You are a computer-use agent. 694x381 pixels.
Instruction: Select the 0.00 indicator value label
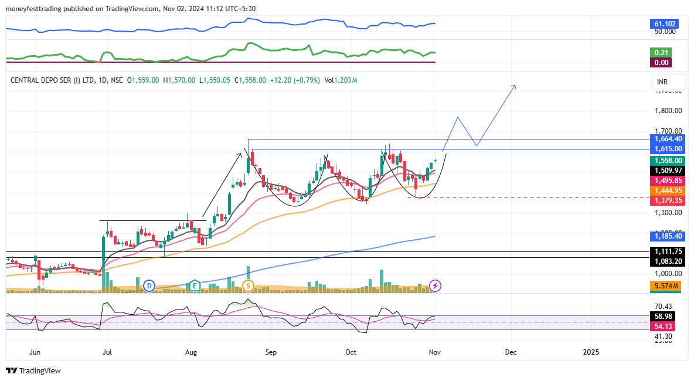coord(661,63)
